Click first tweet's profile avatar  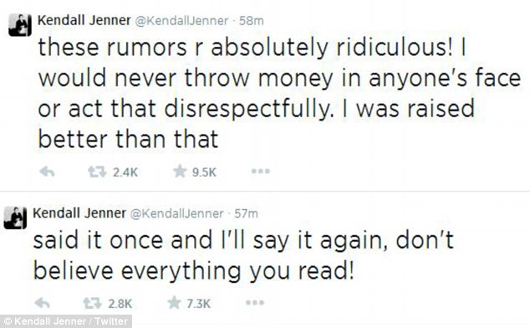click(x=20, y=25)
